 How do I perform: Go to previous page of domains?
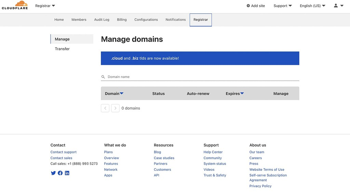point(105,108)
